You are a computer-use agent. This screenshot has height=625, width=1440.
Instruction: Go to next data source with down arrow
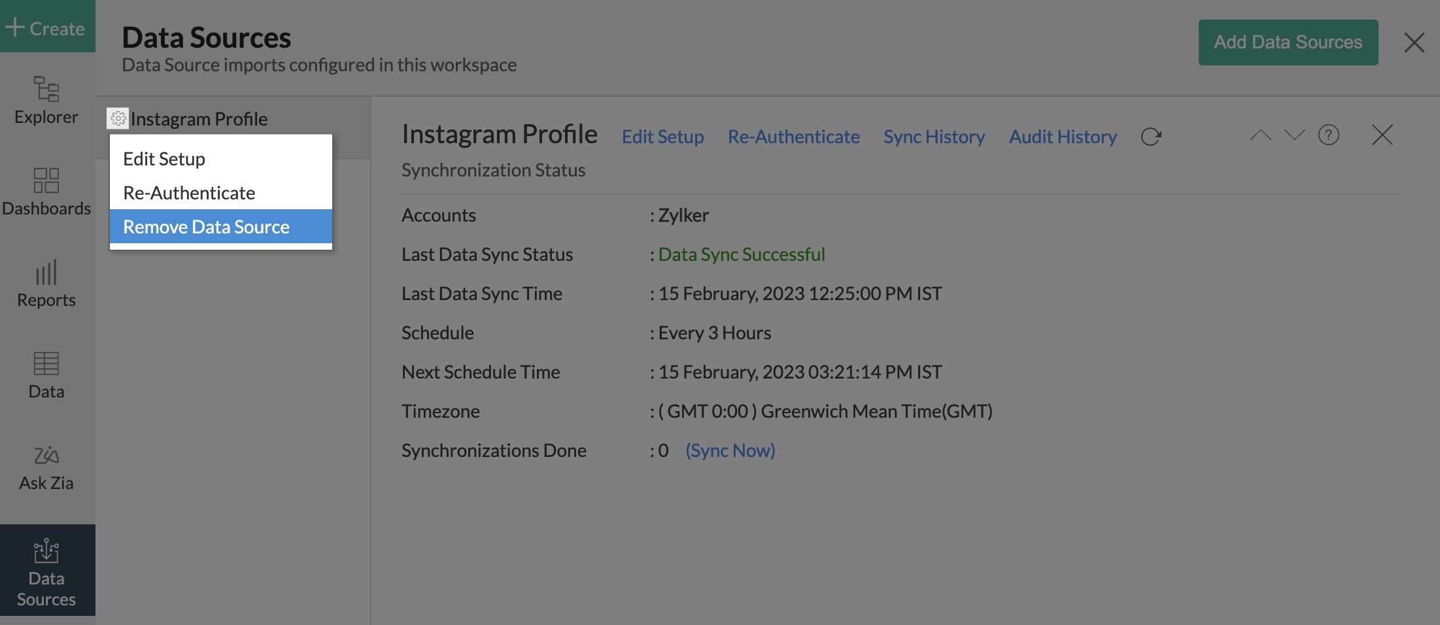pos(1294,135)
